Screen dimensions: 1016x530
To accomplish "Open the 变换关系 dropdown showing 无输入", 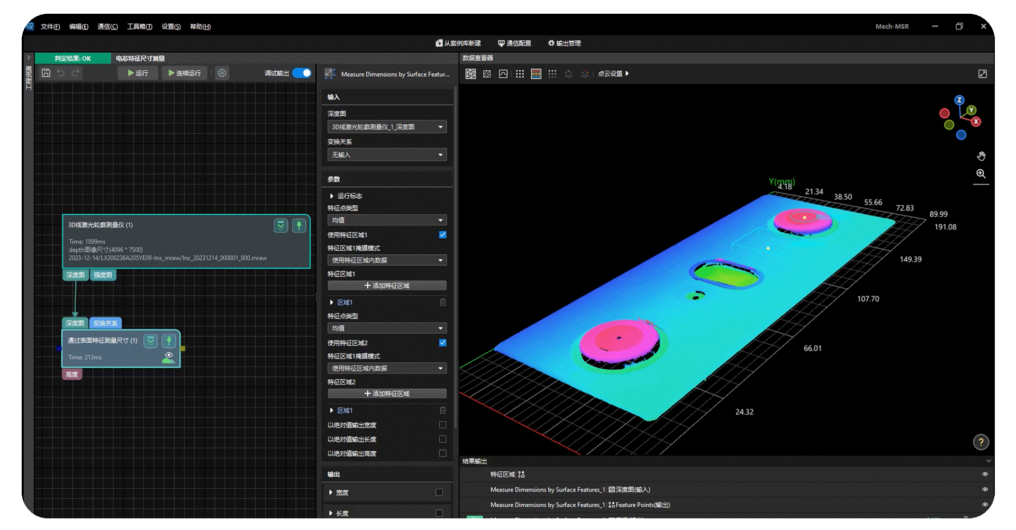I will point(387,155).
